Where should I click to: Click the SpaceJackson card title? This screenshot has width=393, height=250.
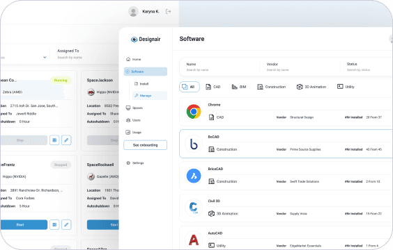100,80
